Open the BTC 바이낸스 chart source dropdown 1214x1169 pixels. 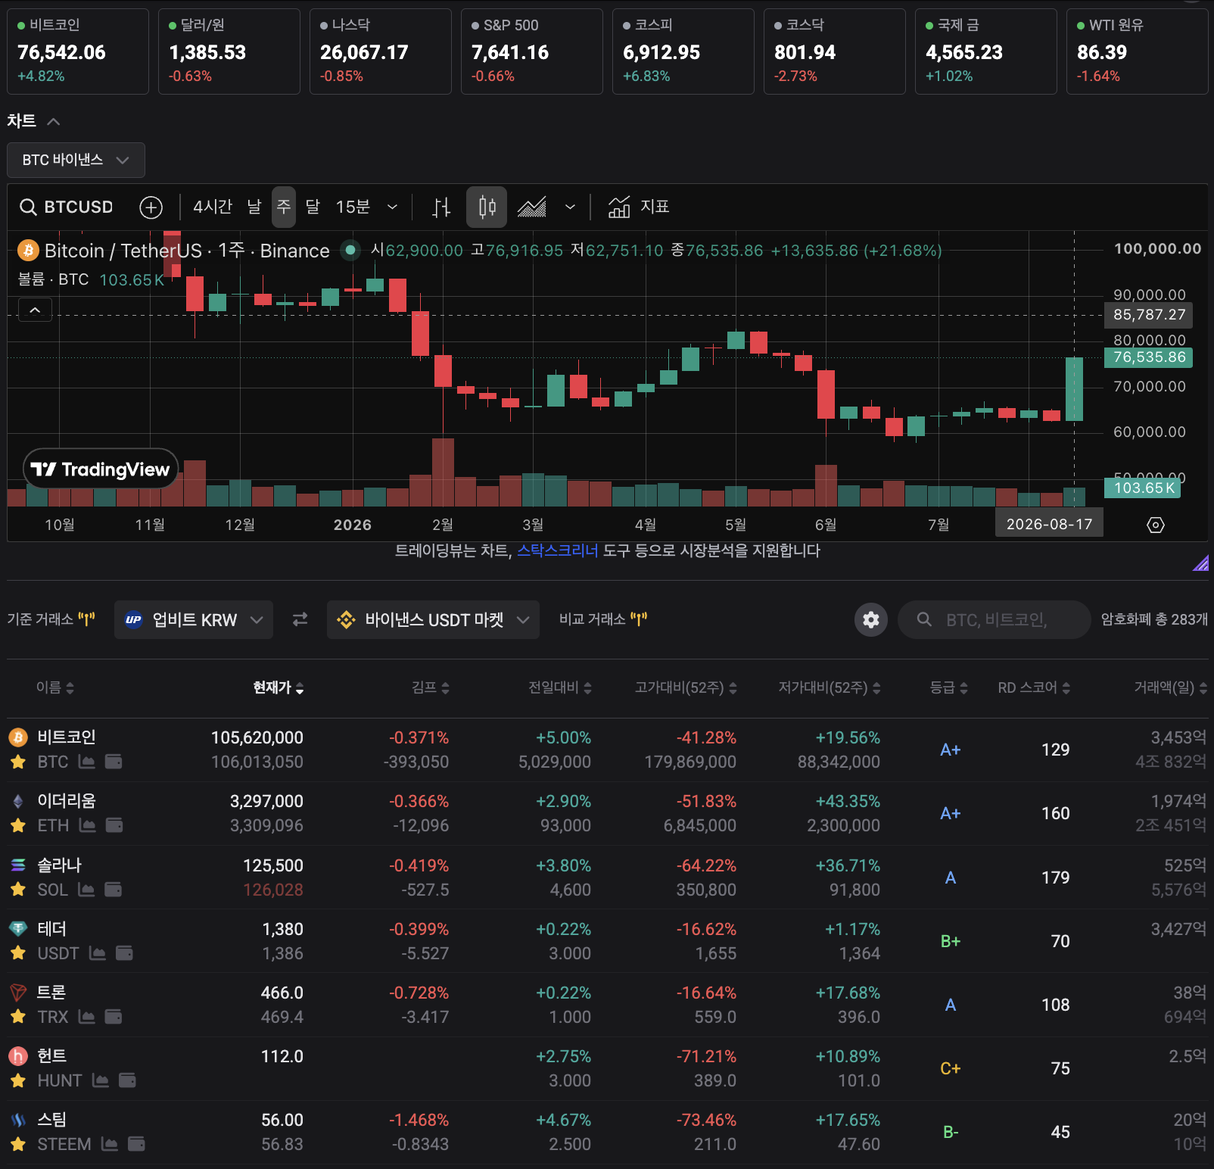[x=76, y=160]
